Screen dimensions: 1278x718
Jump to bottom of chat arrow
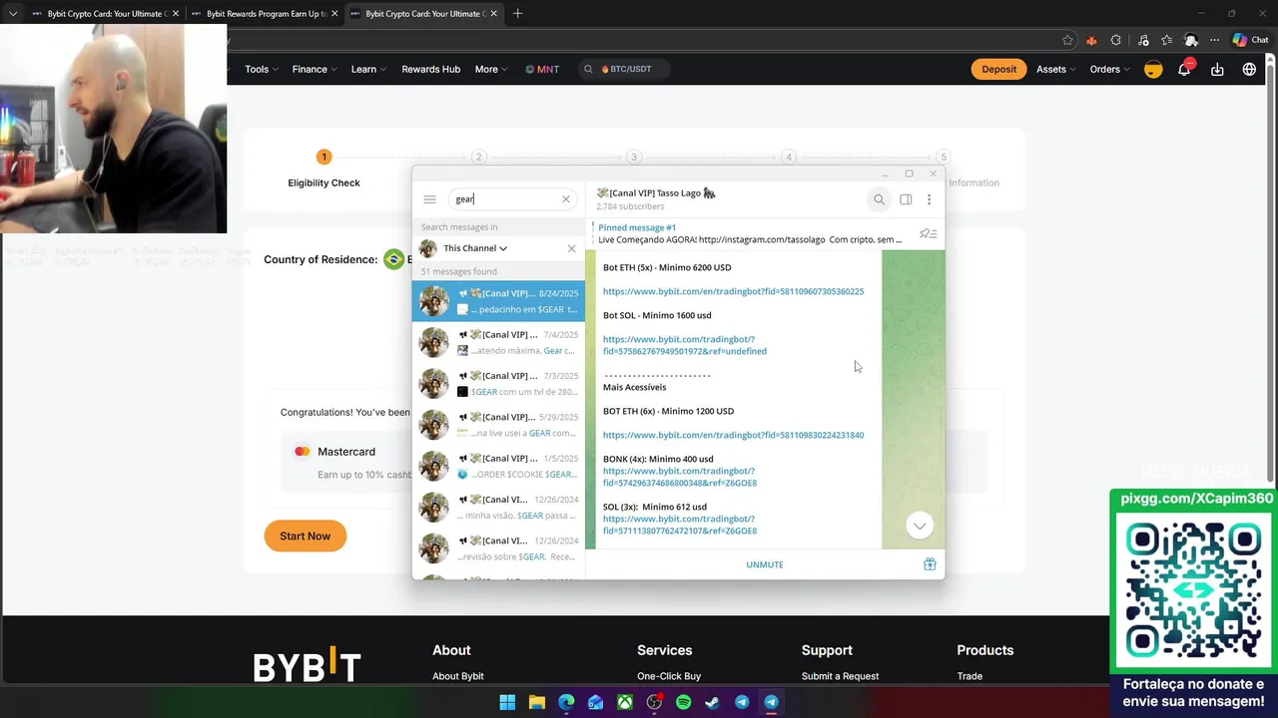pos(920,526)
